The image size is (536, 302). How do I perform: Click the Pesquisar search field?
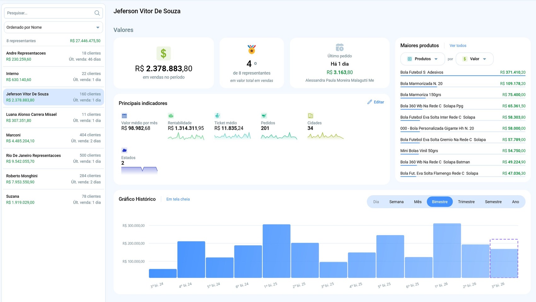(53, 13)
